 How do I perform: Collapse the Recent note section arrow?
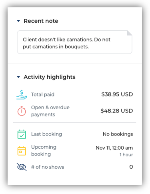18,21
